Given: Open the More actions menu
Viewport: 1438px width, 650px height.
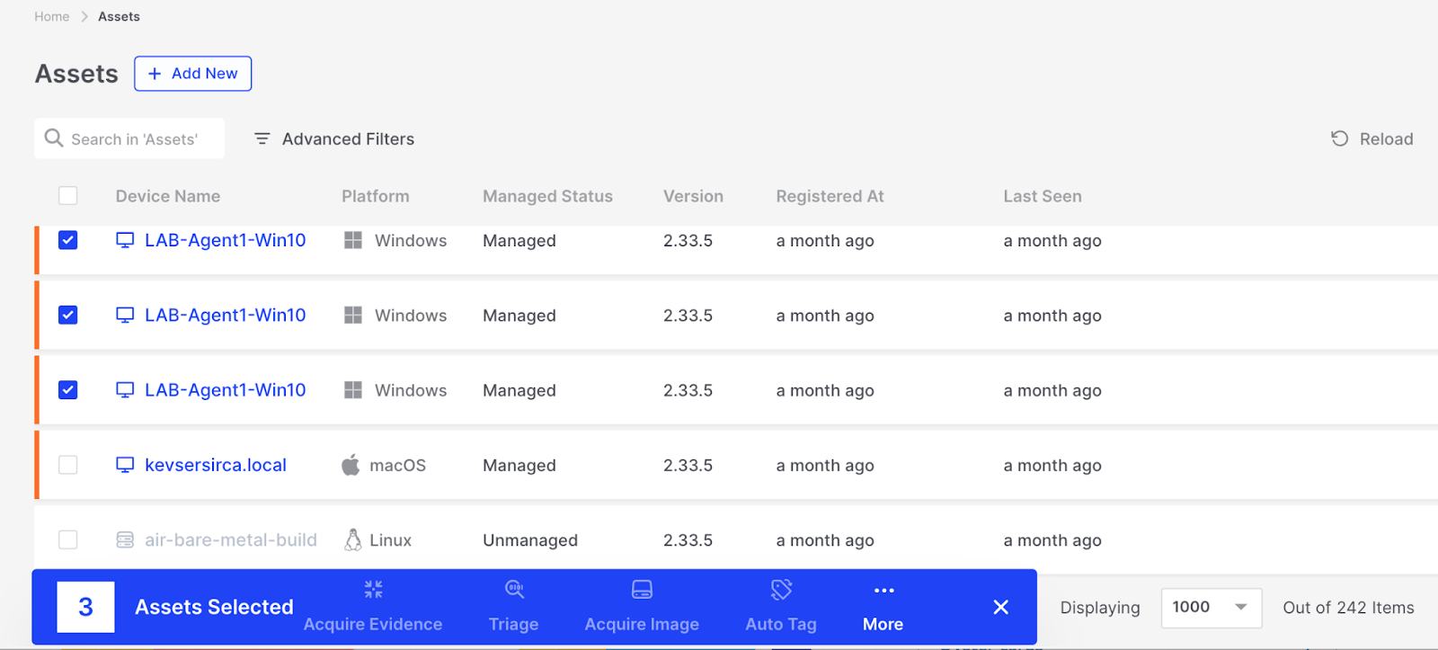Looking at the screenshot, I should (883, 606).
